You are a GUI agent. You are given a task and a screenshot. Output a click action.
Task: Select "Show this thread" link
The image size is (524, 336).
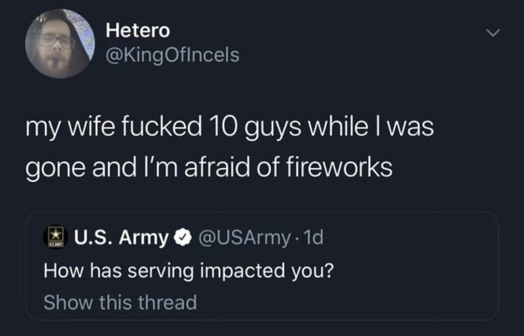[x=120, y=302]
